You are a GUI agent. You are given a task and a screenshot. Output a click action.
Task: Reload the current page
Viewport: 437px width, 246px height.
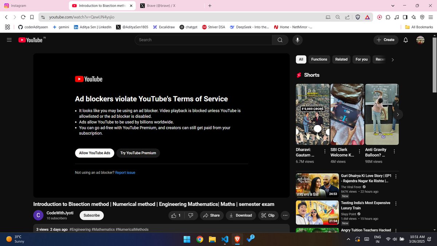(23, 17)
